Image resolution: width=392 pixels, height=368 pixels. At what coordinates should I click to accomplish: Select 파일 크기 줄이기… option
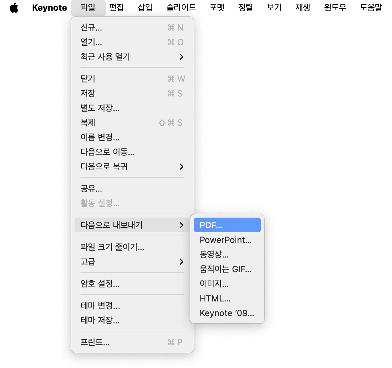tap(132, 247)
